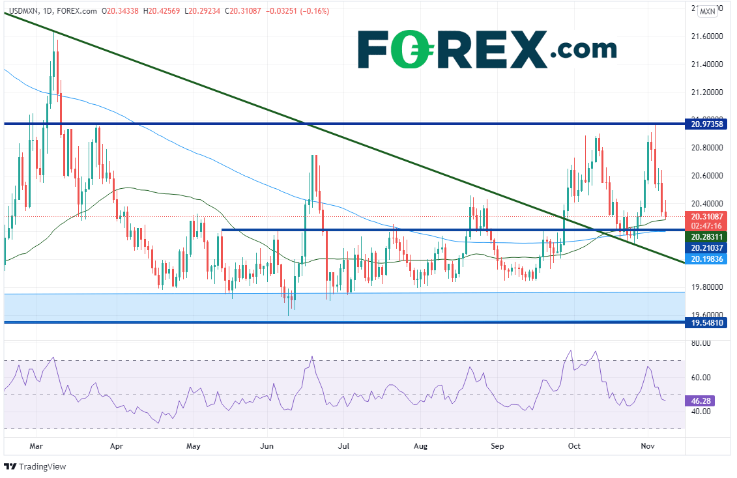Click the 60.00 RSI axis tick
This screenshot has height=478, width=737.
pyautogui.click(x=701, y=378)
